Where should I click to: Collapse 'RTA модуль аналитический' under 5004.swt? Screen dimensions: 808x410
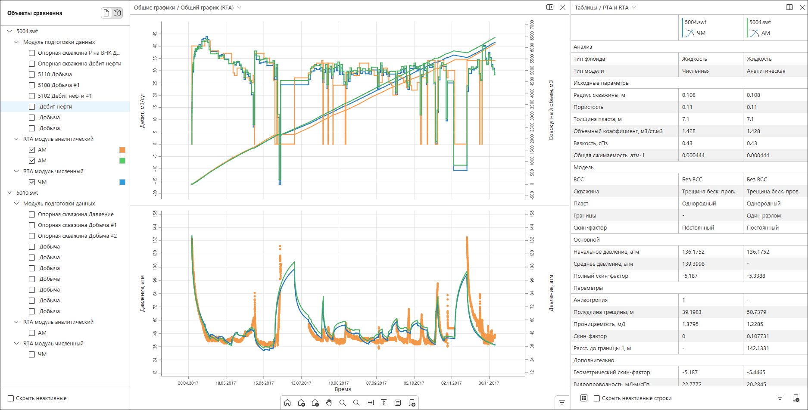pyautogui.click(x=16, y=139)
